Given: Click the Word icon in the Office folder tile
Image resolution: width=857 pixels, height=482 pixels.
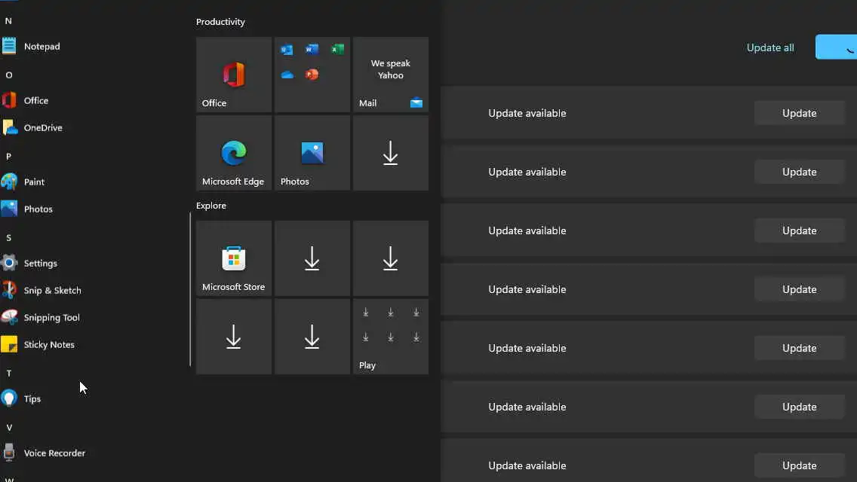Looking at the screenshot, I should 312,50.
